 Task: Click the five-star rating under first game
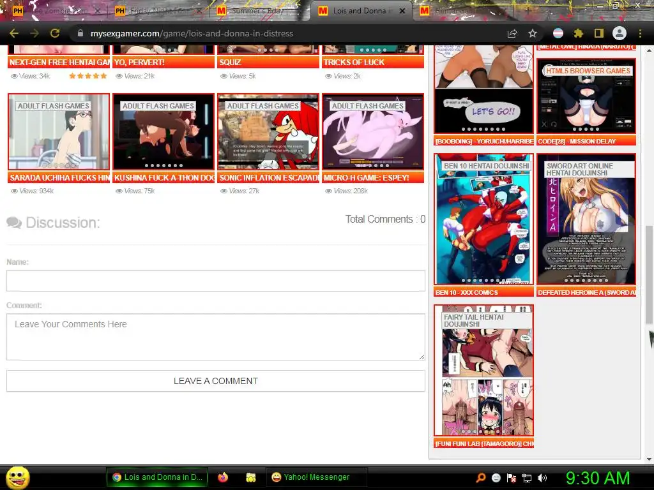(88, 76)
